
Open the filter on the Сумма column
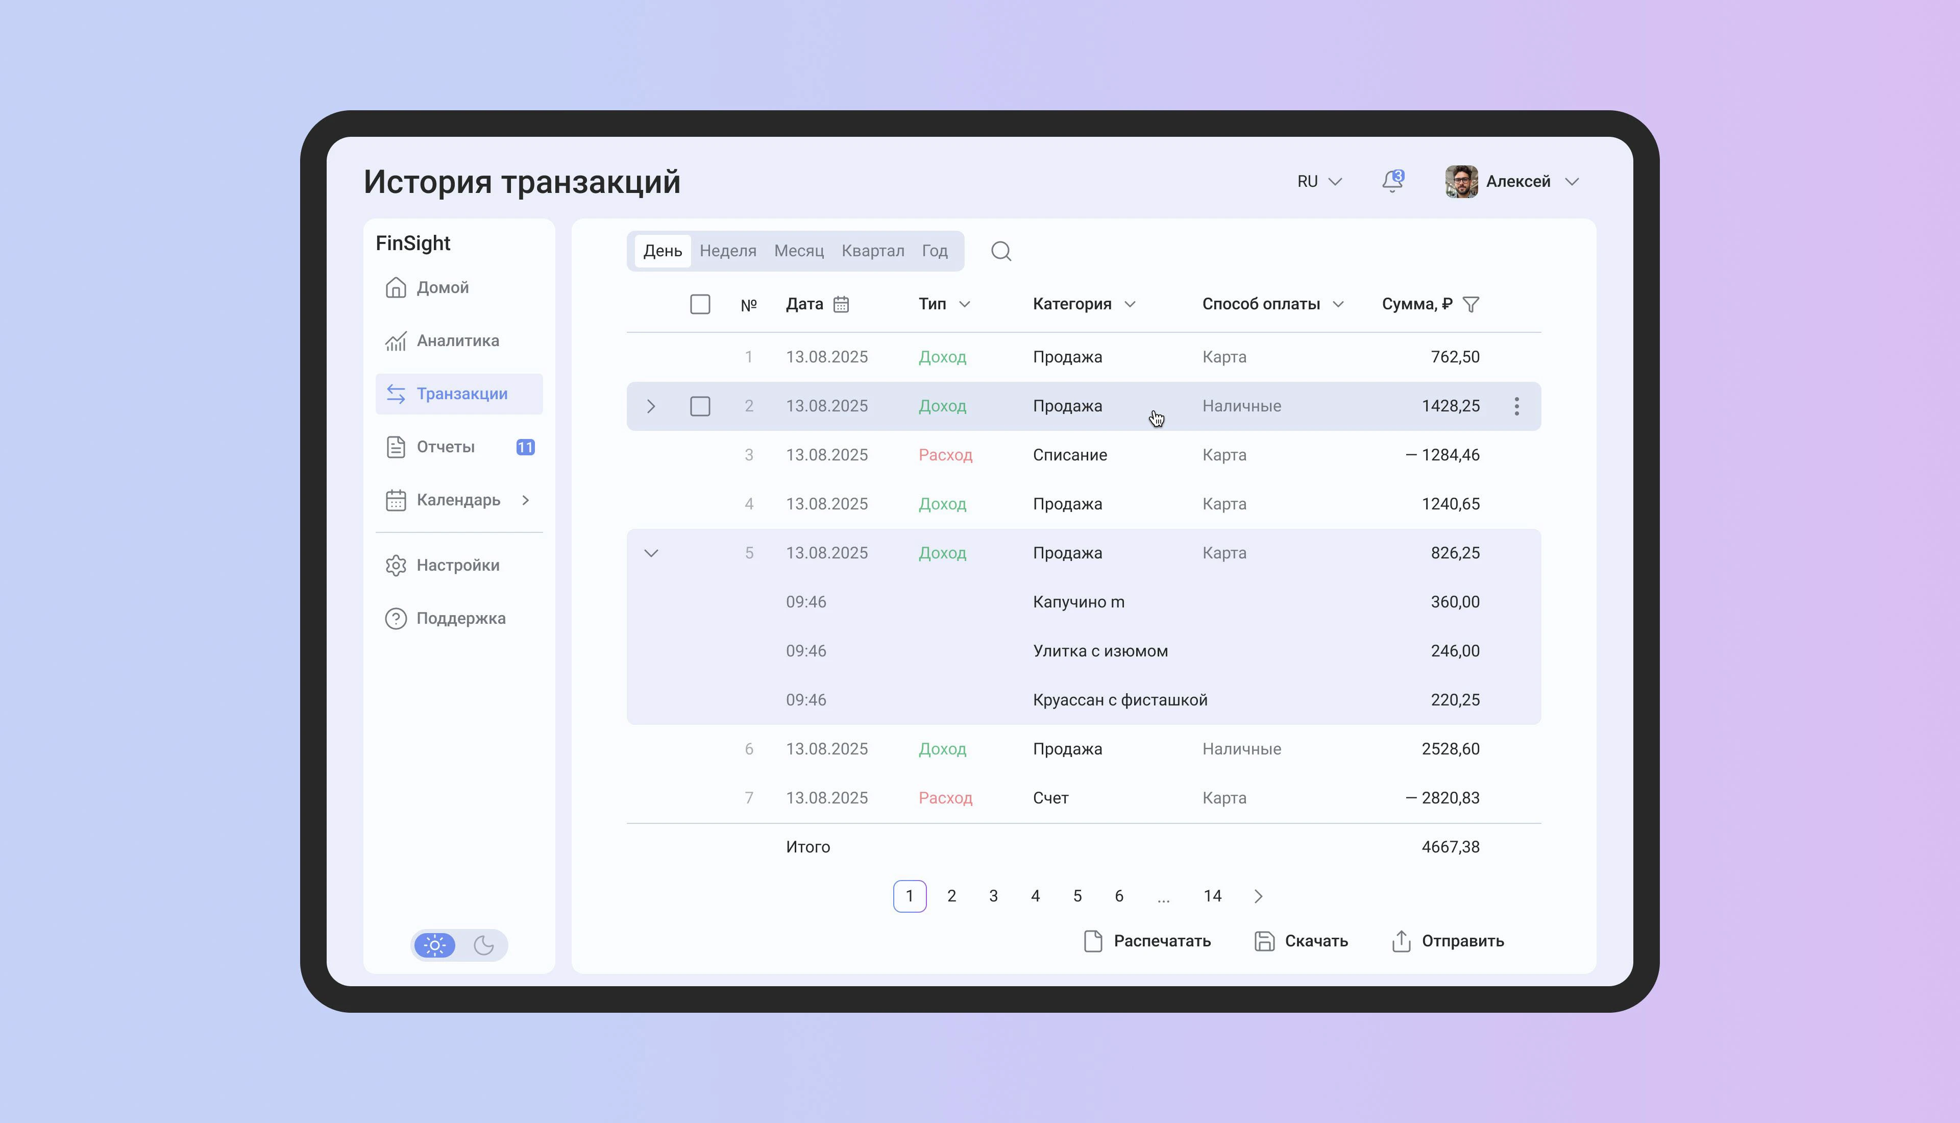[1472, 304]
